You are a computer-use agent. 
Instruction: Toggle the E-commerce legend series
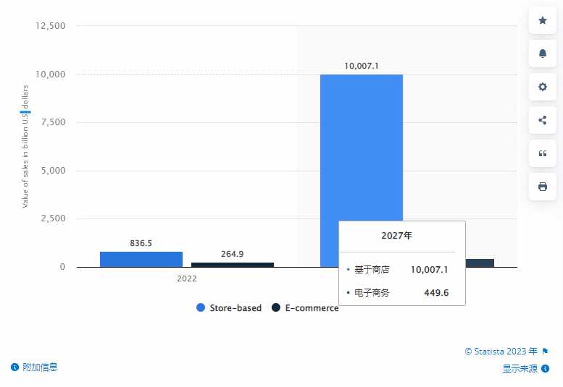(305, 308)
